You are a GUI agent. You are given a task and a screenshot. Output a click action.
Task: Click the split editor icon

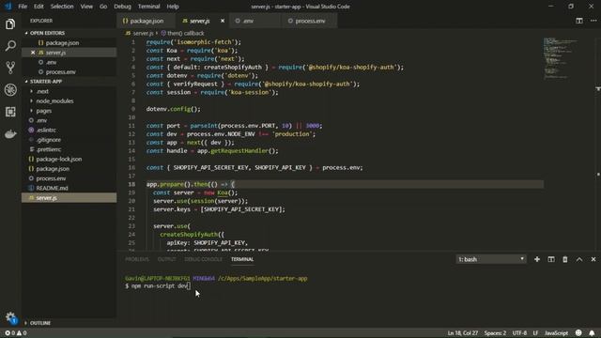579,21
